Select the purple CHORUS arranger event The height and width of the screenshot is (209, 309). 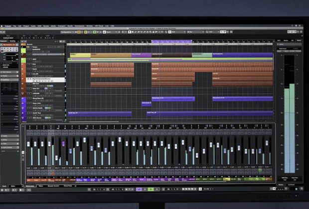coord(140,55)
